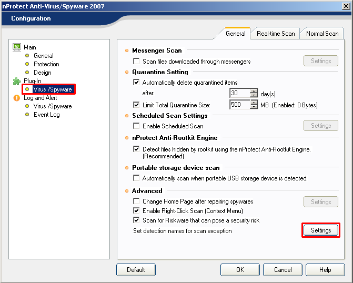The height and width of the screenshot is (283, 353).
Task: Increase the quarantine size MB spinner
Action: click(254, 103)
